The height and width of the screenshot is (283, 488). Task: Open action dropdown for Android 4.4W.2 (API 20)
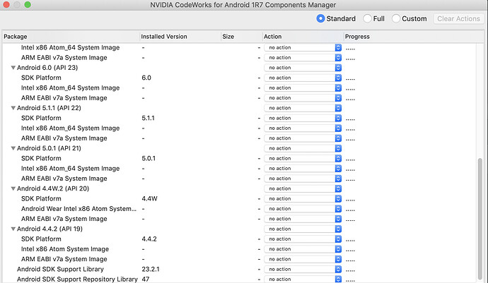click(303, 188)
